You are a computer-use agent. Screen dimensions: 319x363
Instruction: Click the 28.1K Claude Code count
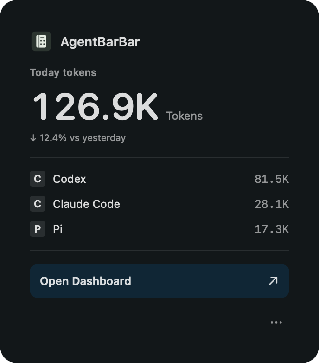point(272,204)
